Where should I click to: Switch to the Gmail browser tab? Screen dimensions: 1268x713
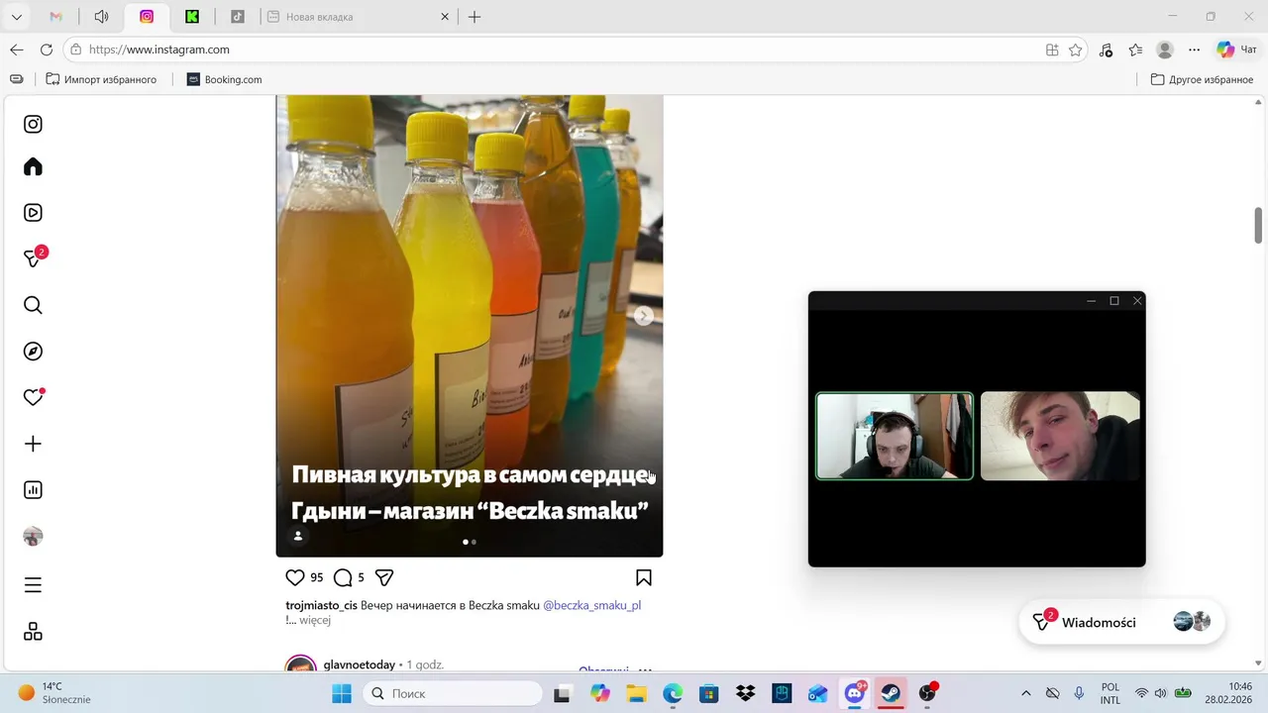(56, 17)
